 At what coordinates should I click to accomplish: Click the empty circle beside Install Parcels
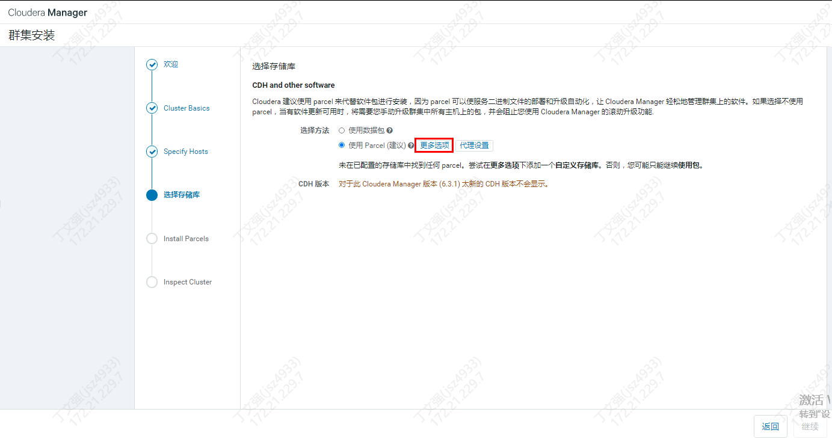coord(152,239)
